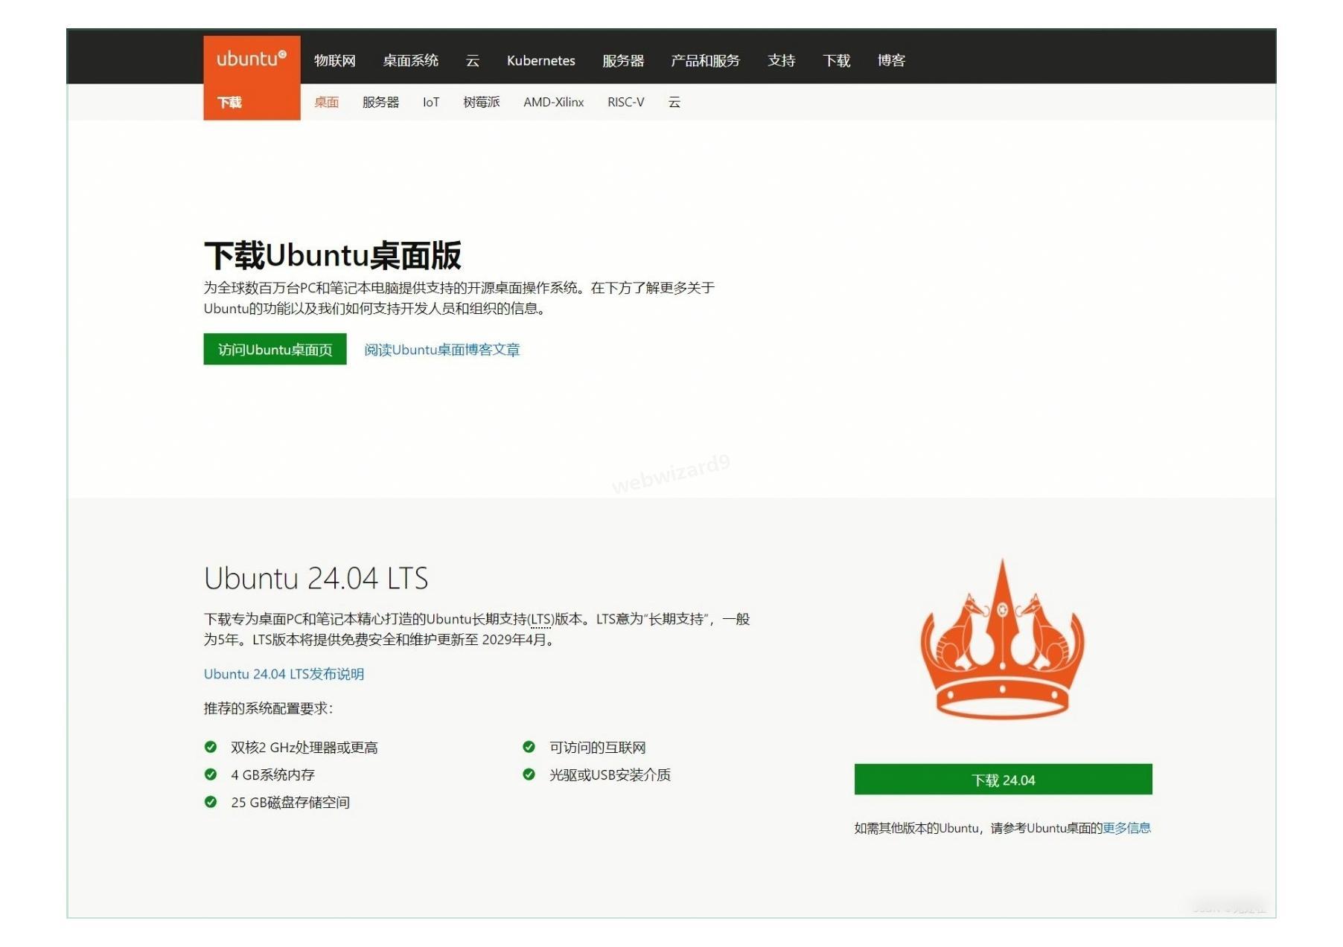Screen dimensions: 1343x947
Task: Select 云 in the top navigation bar
Action: coord(473,60)
